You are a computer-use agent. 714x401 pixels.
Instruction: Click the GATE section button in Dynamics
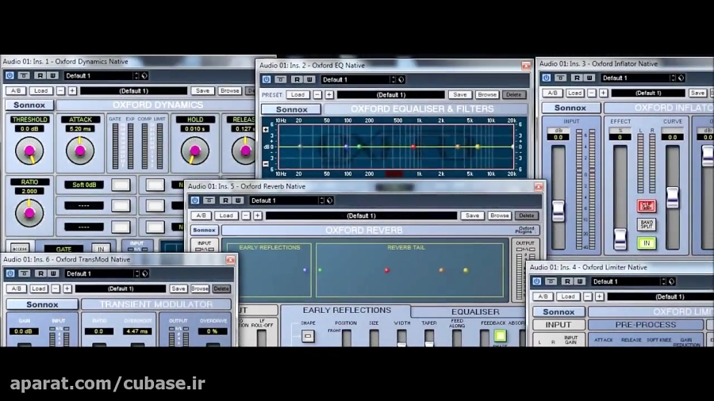coord(63,249)
